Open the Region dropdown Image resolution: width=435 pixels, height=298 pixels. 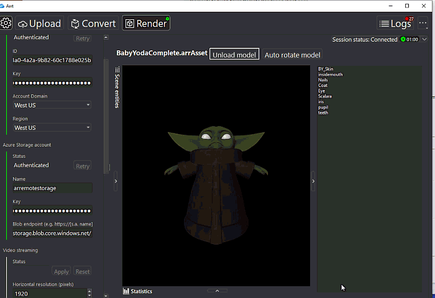[x=52, y=127]
